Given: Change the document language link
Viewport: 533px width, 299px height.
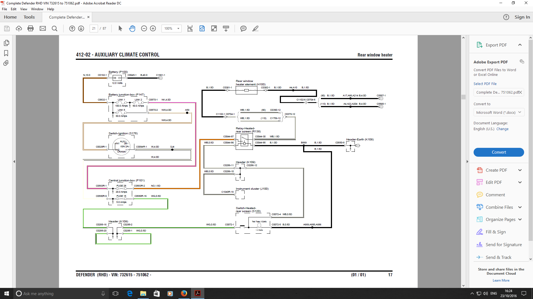Looking at the screenshot, I should [502, 129].
